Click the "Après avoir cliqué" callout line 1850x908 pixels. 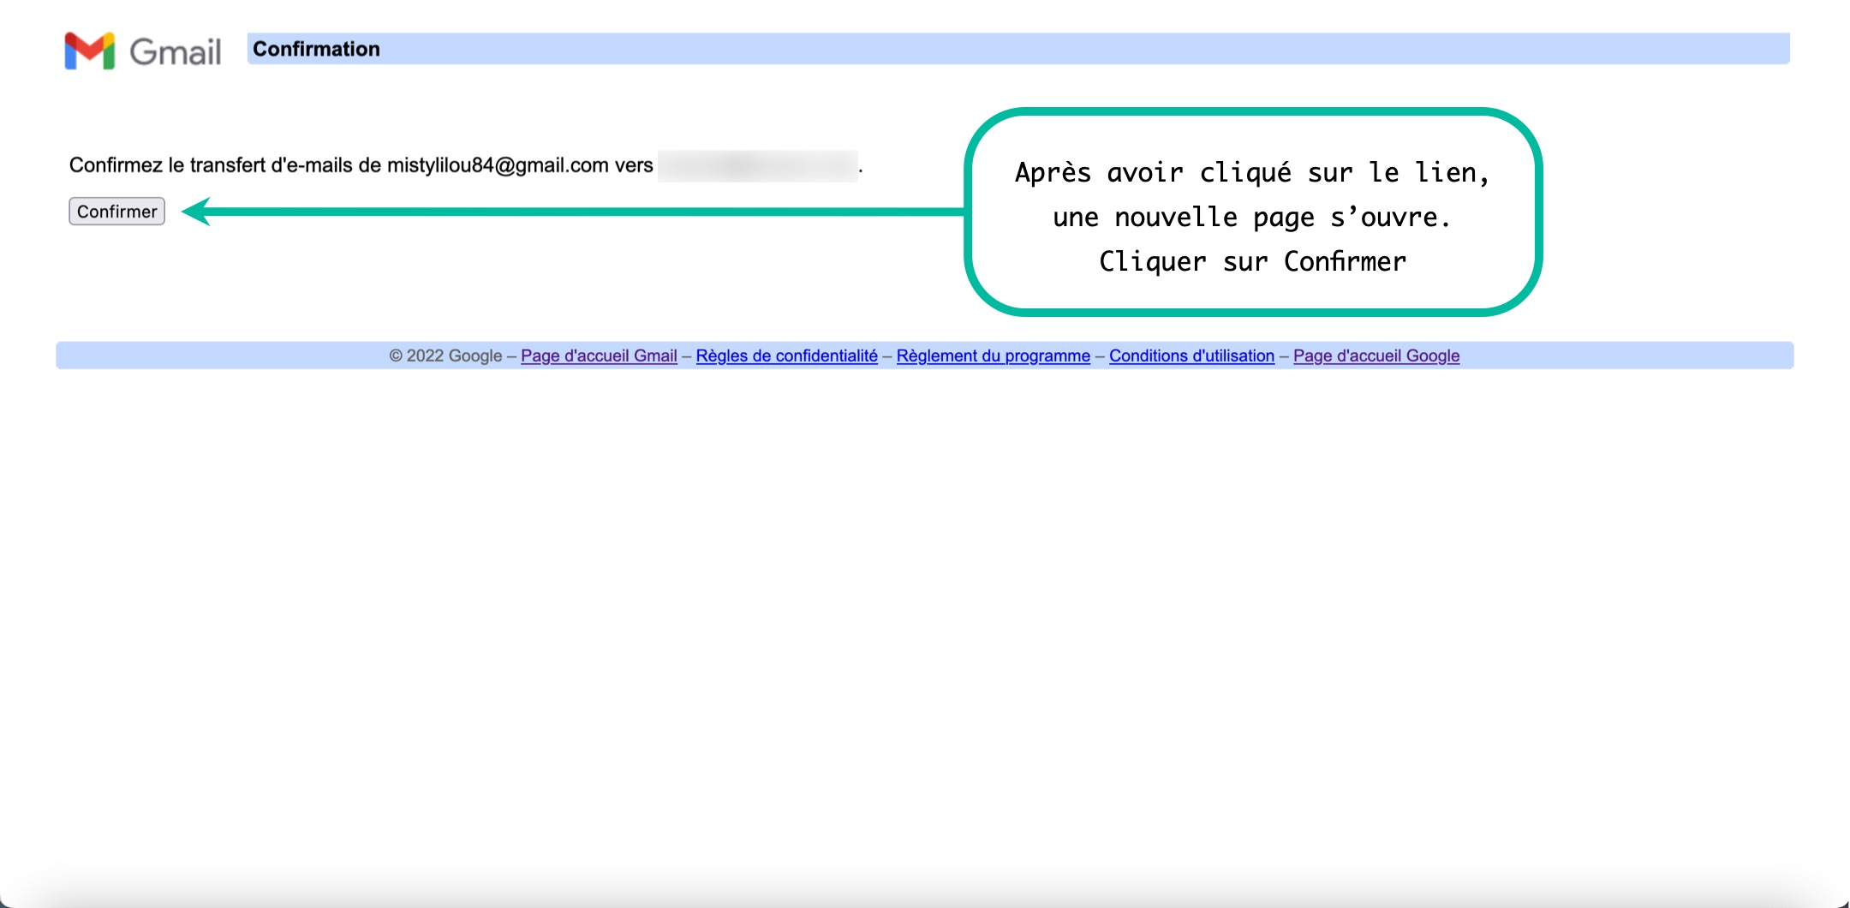coord(1251,173)
